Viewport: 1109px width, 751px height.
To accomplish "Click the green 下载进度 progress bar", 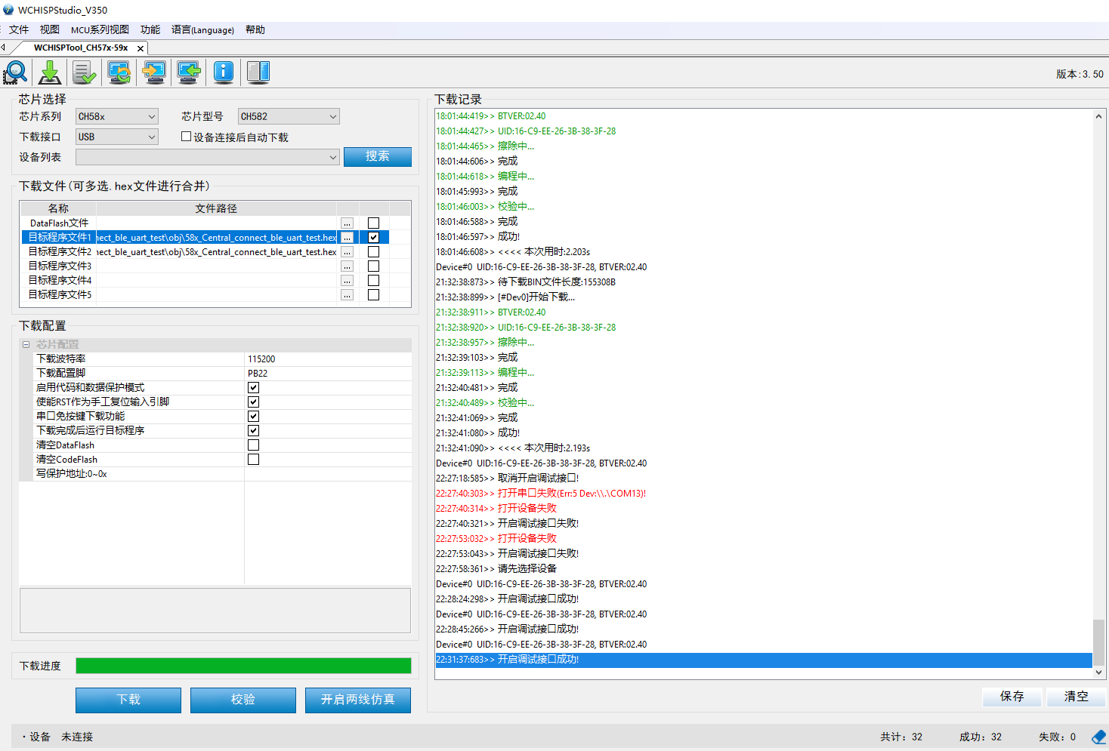I will tap(243, 666).
